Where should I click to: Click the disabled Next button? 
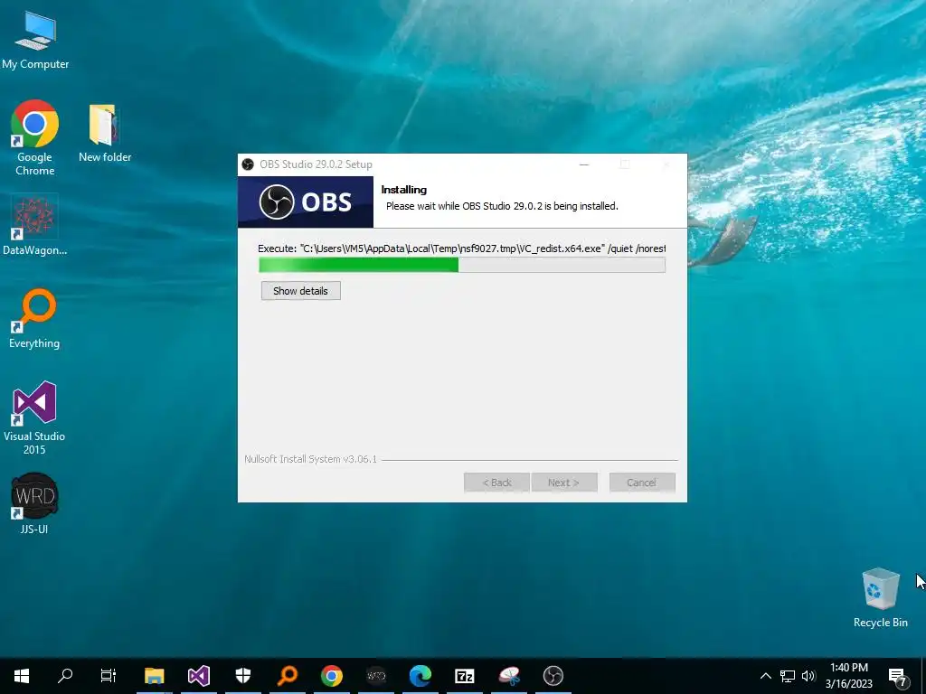564,483
